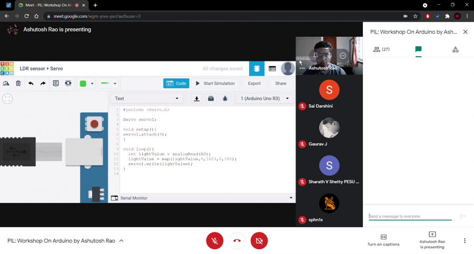This screenshot has height=254, width=474.
Task: Type in 'Send a message to everyone' field
Action: click(410, 216)
